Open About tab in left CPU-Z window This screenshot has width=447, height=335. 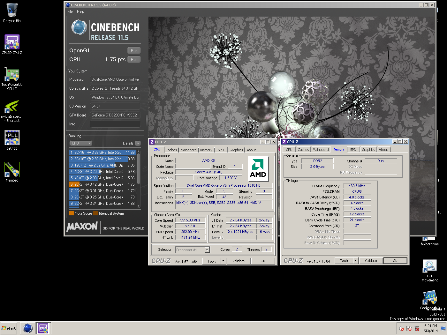point(251,150)
